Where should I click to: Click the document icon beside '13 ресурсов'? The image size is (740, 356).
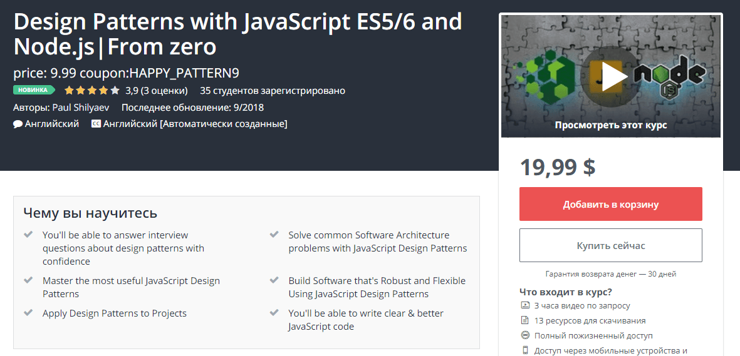pos(525,320)
